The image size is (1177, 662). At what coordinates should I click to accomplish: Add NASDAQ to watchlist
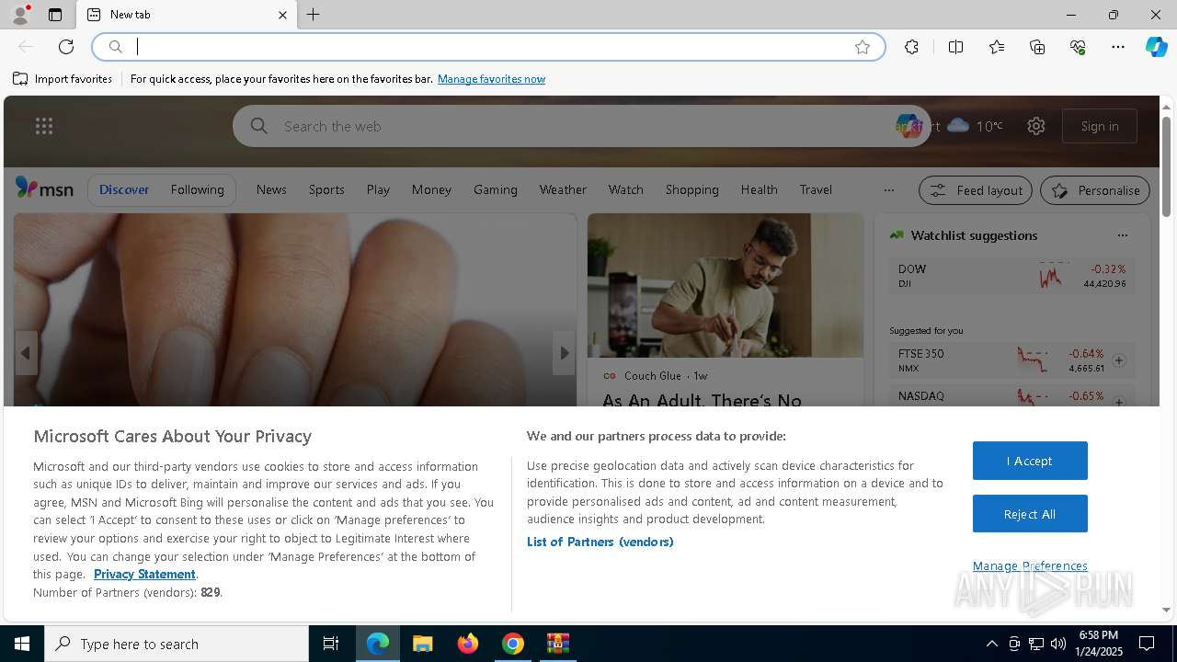coord(1119,402)
